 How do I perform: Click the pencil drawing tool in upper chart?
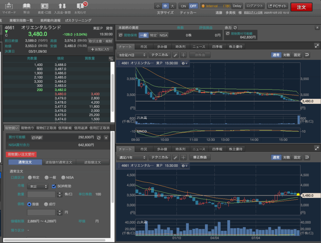pyautogui.click(x=176, y=55)
